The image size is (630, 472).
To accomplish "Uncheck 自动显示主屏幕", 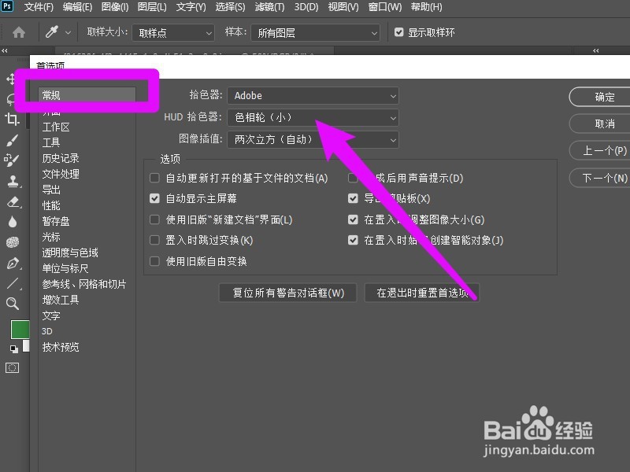I will pyautogui.click(x=154, y=198).
